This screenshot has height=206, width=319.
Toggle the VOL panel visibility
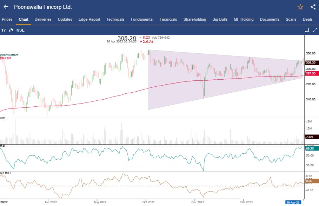[4, 119]
